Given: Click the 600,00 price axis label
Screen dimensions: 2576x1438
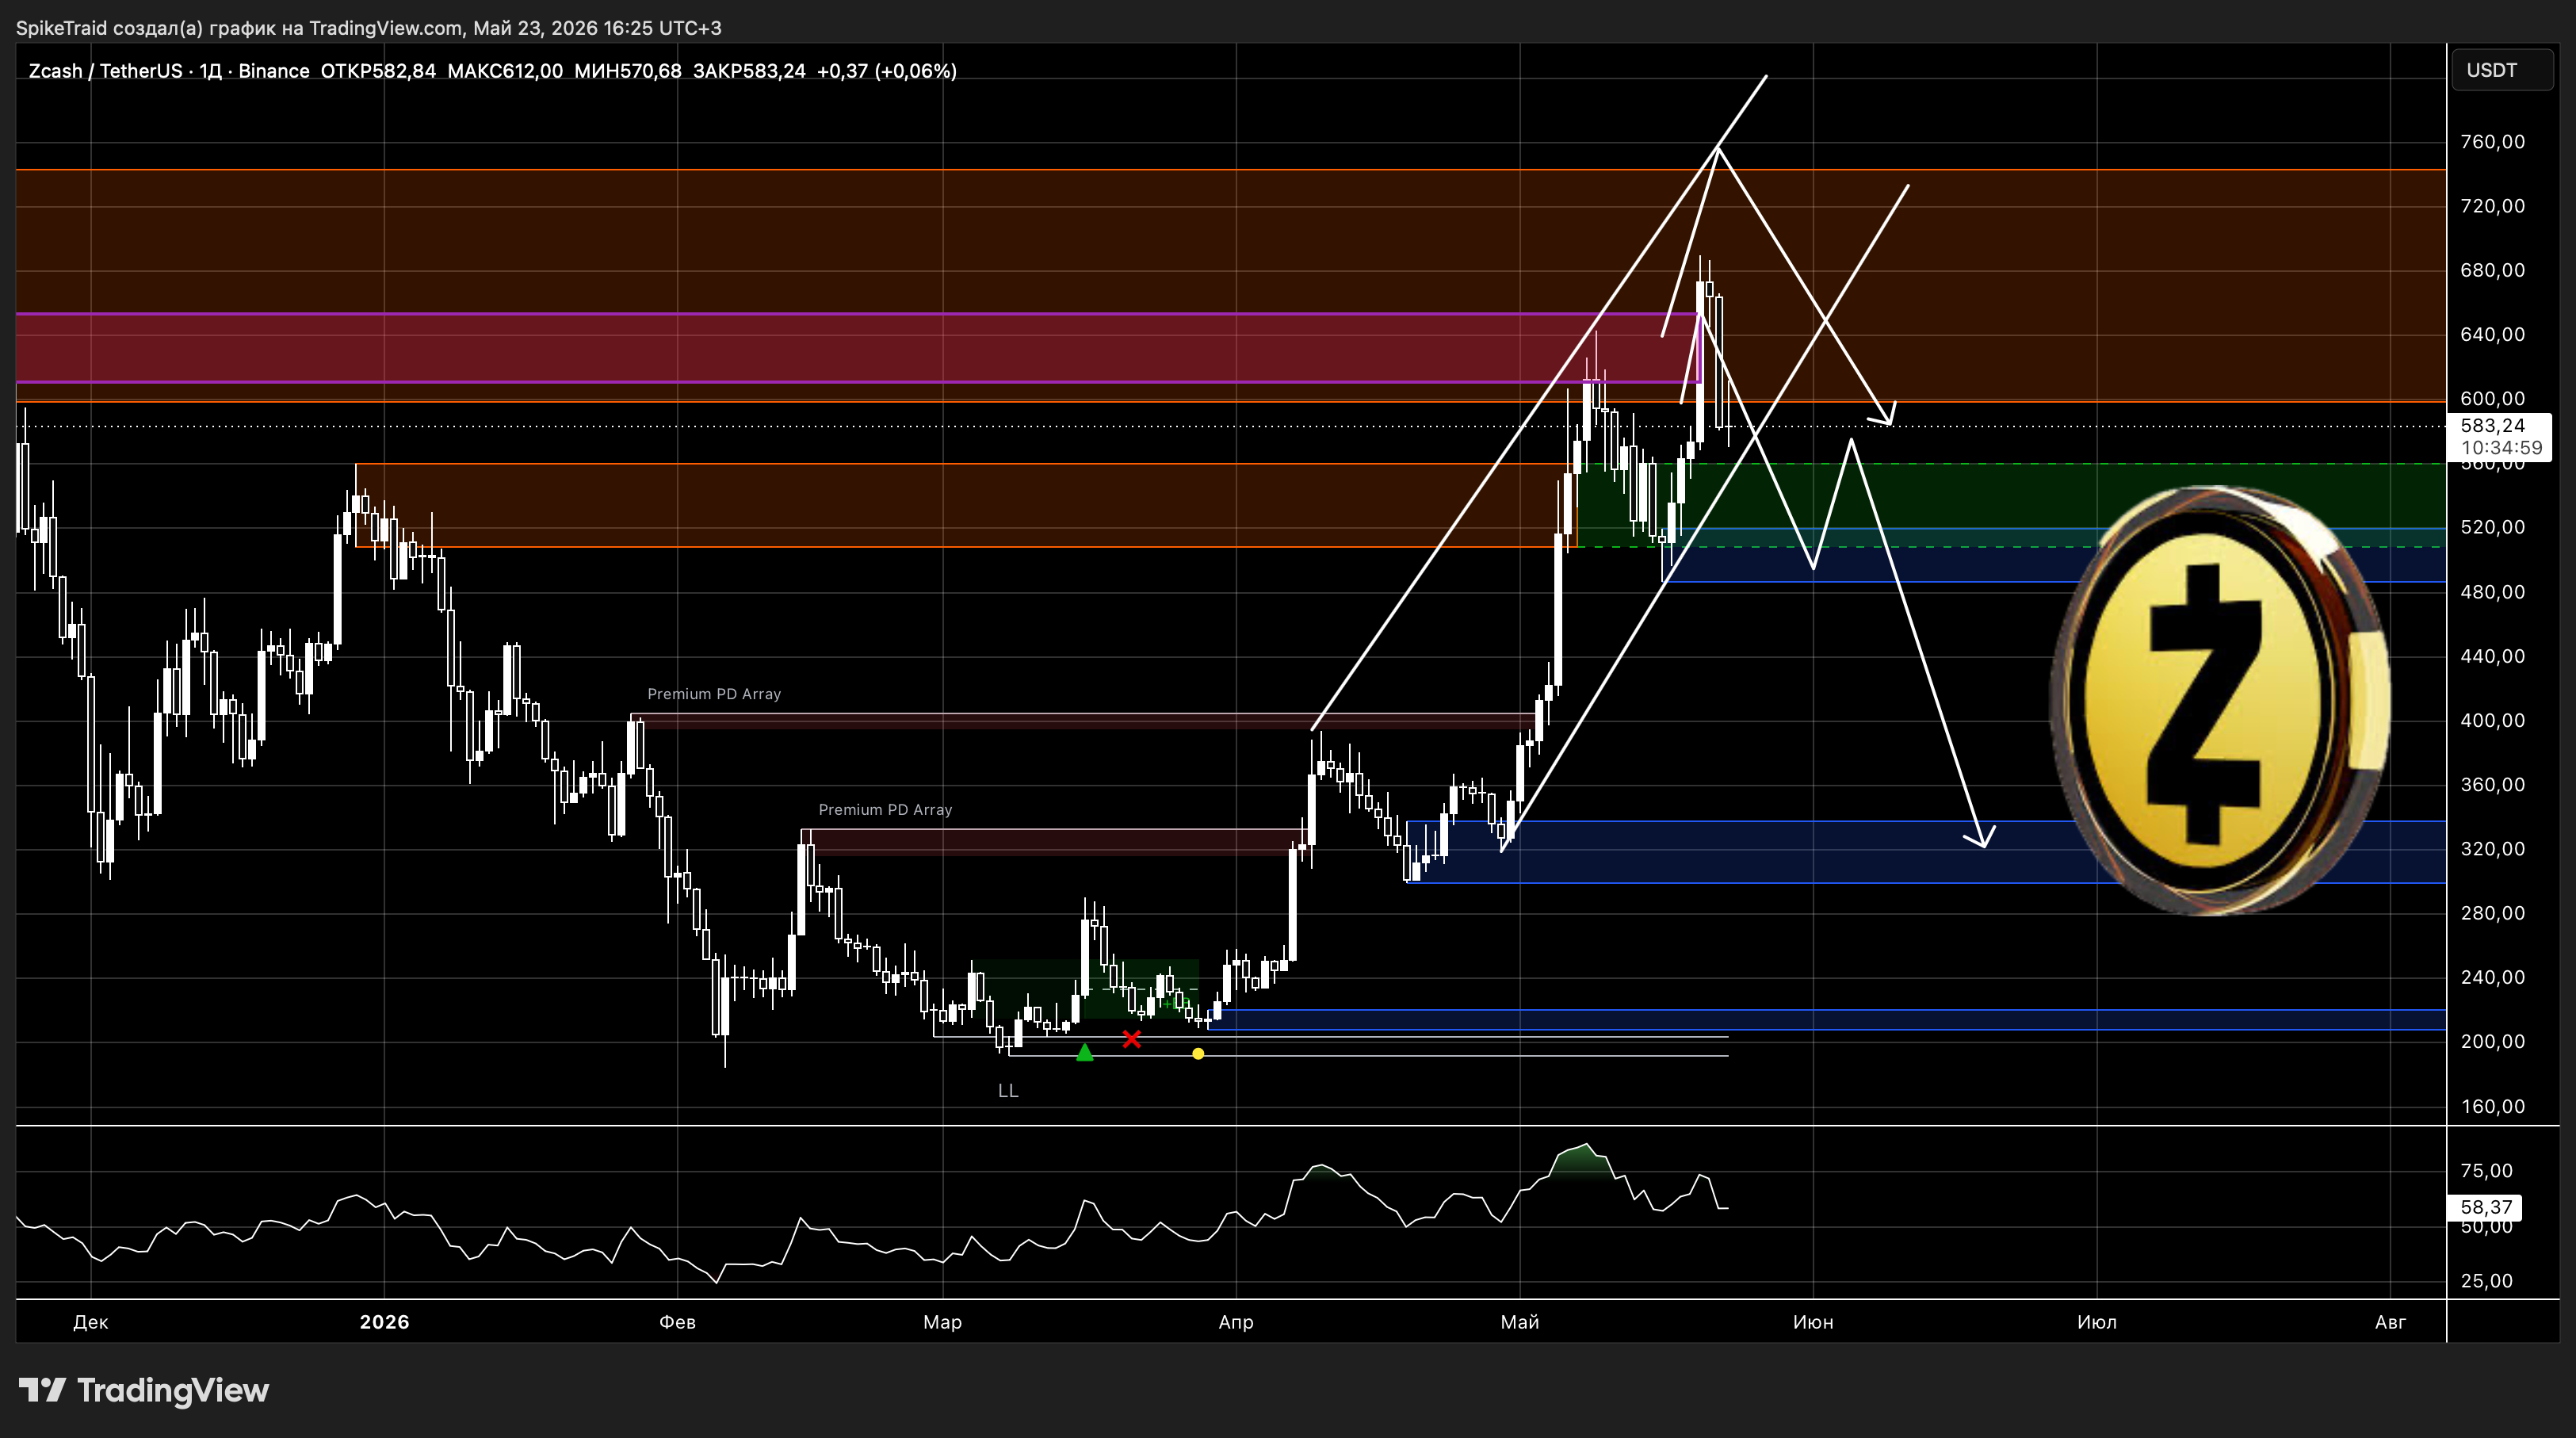Looking at the screenshot, I should (2492, 398).
